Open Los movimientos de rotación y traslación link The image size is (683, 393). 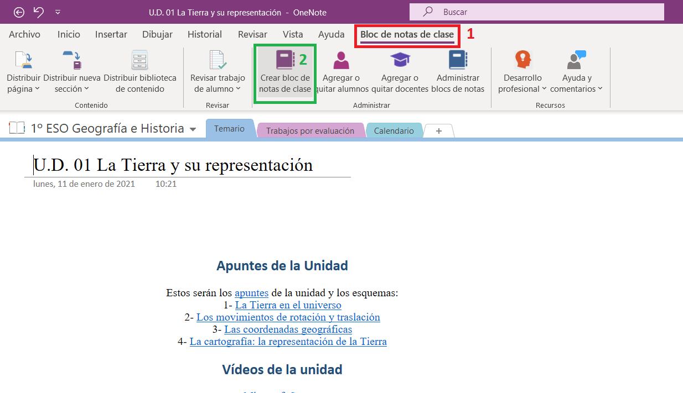[288, 317]
